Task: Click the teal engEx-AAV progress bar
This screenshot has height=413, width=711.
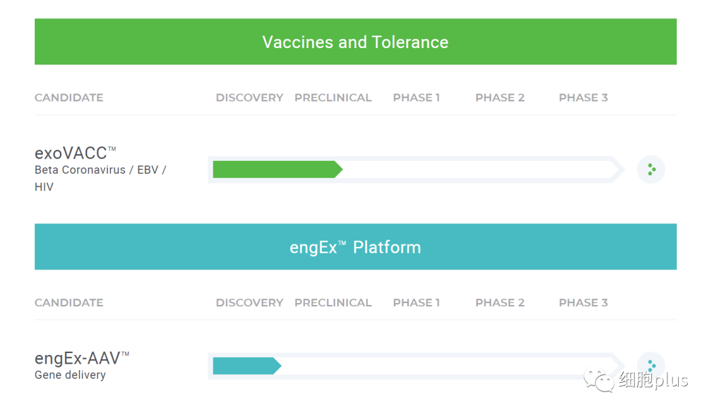Action: [247, 366]
